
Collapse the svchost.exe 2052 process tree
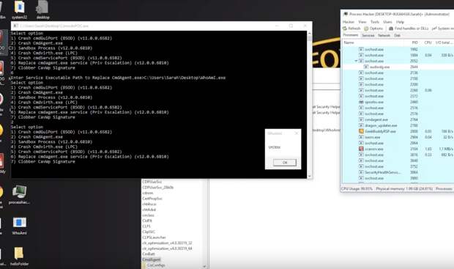click(x=356, y=61)
